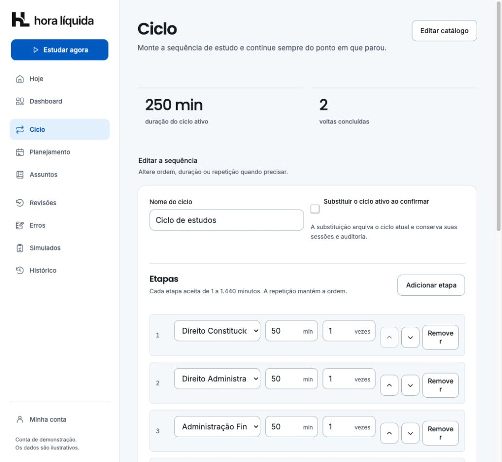Open the step 3 Administração Fin dropdown
Screen dimensions: 502x462
coord(217,427)
